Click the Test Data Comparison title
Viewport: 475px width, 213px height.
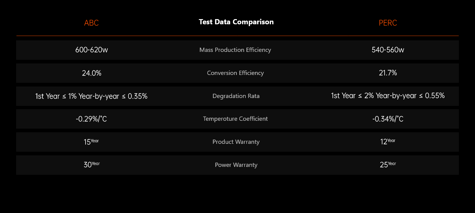(x=236, y=22)
